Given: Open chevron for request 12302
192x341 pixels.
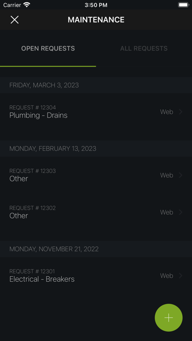Looking at the screenshot, I should pos(180,212).
